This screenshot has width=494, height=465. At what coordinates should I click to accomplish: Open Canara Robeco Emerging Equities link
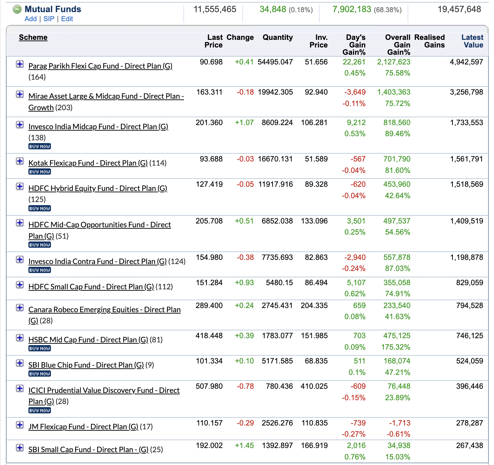tap(105, 315)
